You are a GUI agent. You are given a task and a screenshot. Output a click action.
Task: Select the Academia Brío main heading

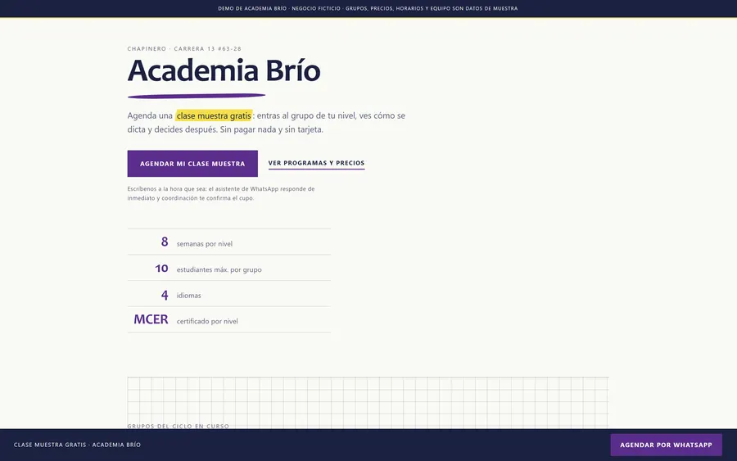point(224,70)
